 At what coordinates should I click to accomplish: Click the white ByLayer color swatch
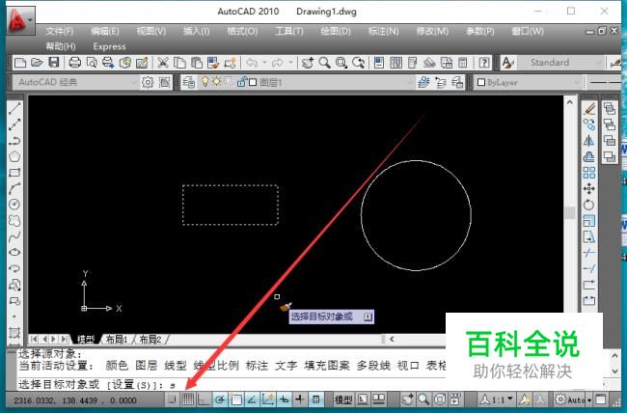pos(481,82)
